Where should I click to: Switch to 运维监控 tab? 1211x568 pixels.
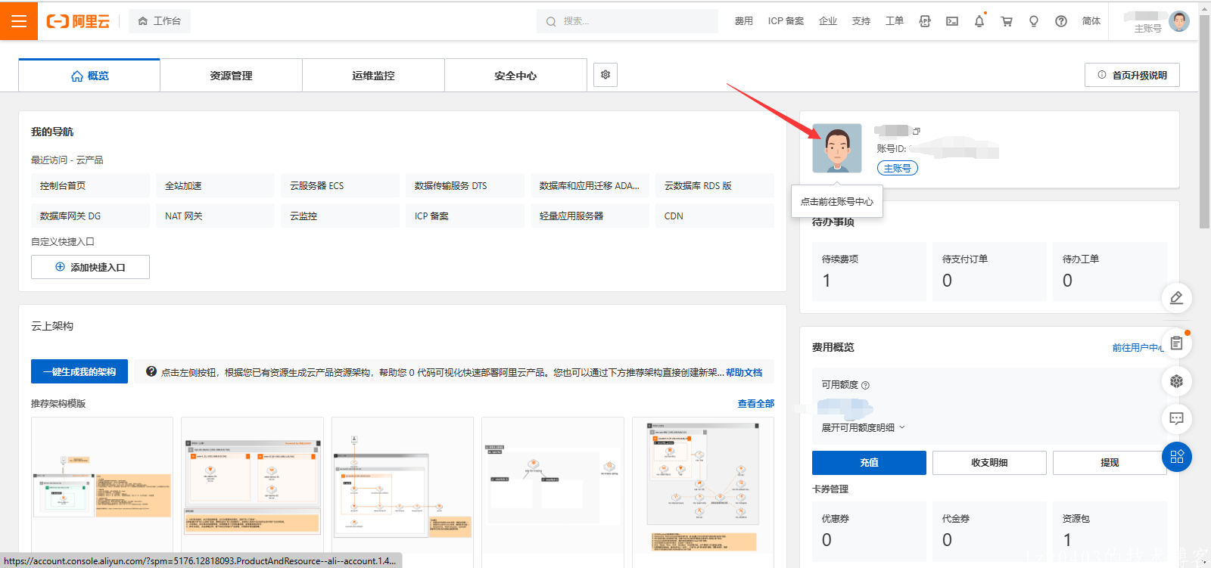pos(373,76)
